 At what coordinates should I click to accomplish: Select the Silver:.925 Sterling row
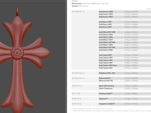point(125,86)
